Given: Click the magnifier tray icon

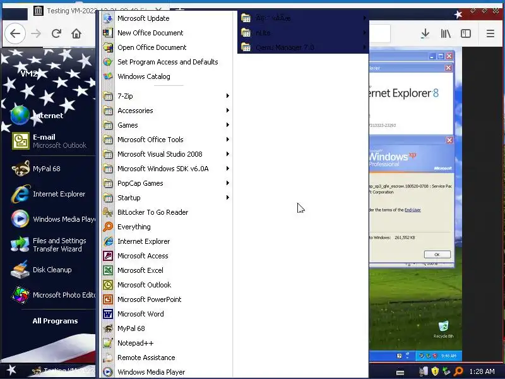Looking at the screenshot, I should 458,371.
